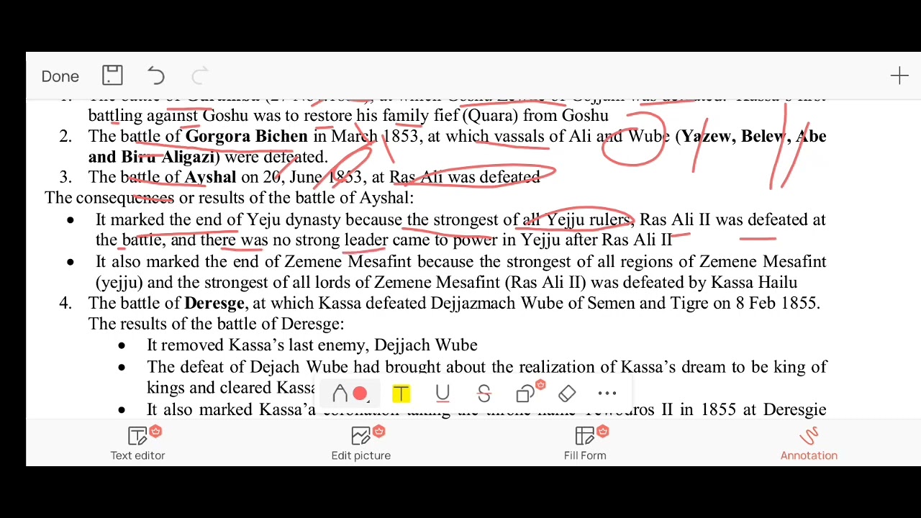Switch to the Edit picture tab
The height and width of the screenshot is (518, 921).
coord(361,443)
